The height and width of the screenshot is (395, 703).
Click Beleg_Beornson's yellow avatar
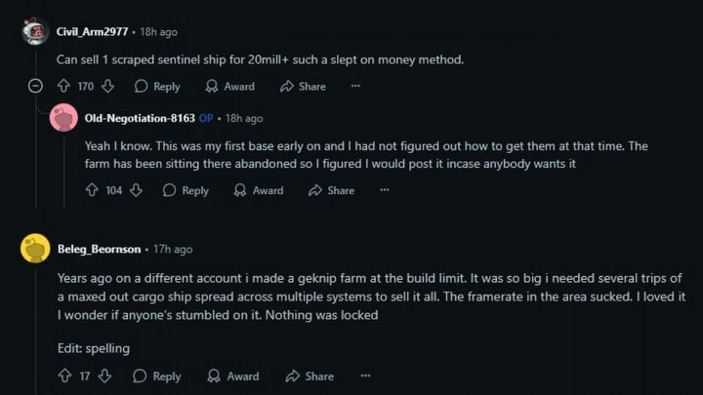tap(35, 248)
